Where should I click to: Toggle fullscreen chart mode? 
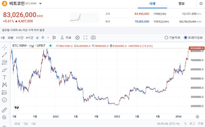(x=85, y=38)
